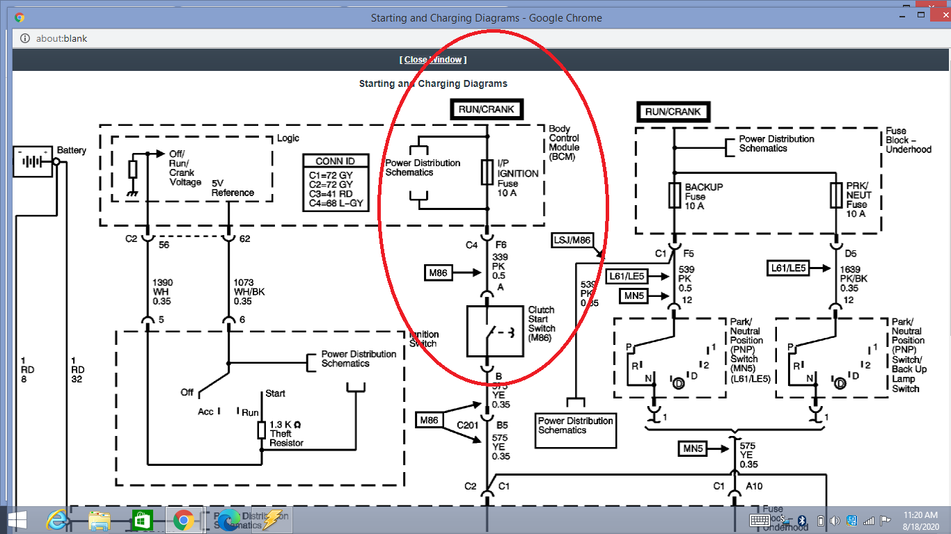Click the M86 callout pointing at 339 PK

click(438, 273)
